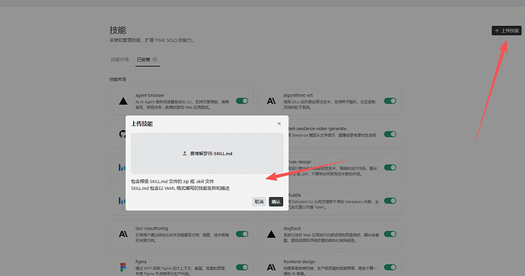The image size is (525, 276).
Task: Toggle the doc-coauthoring skill switch
Action: (242, 234)
